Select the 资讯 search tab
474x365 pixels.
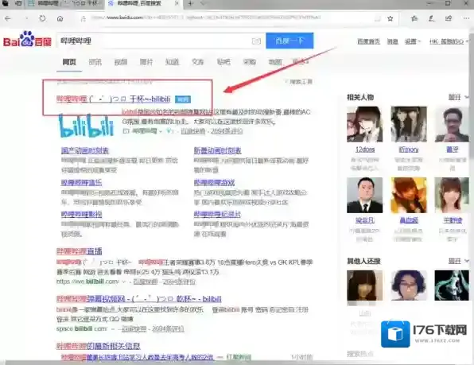[x=95, y=62]
